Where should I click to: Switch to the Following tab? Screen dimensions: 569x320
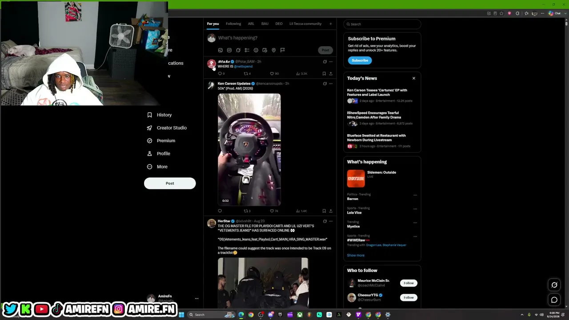click(x=233, y=24)
